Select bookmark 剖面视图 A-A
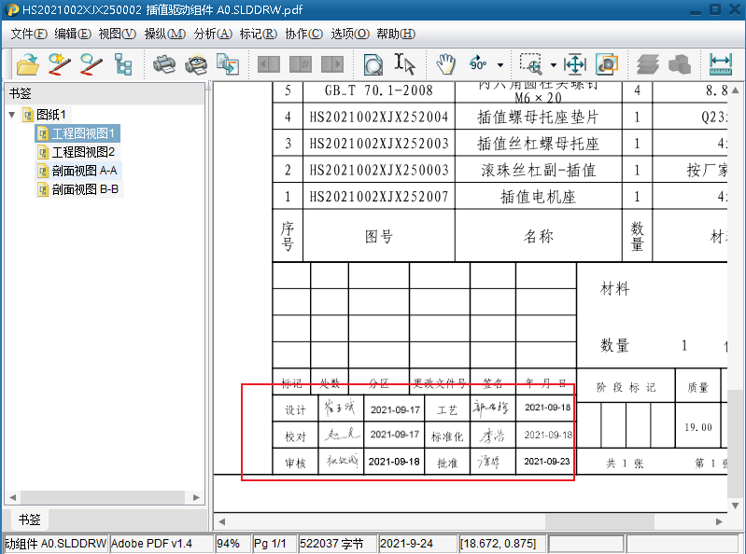This screenshot has height=554, width=746. 84,171
